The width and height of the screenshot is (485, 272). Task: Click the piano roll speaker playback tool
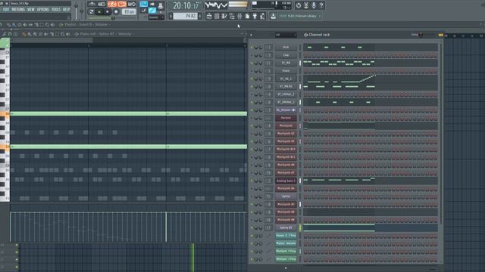pyautogui.click(x=68, y=34)
